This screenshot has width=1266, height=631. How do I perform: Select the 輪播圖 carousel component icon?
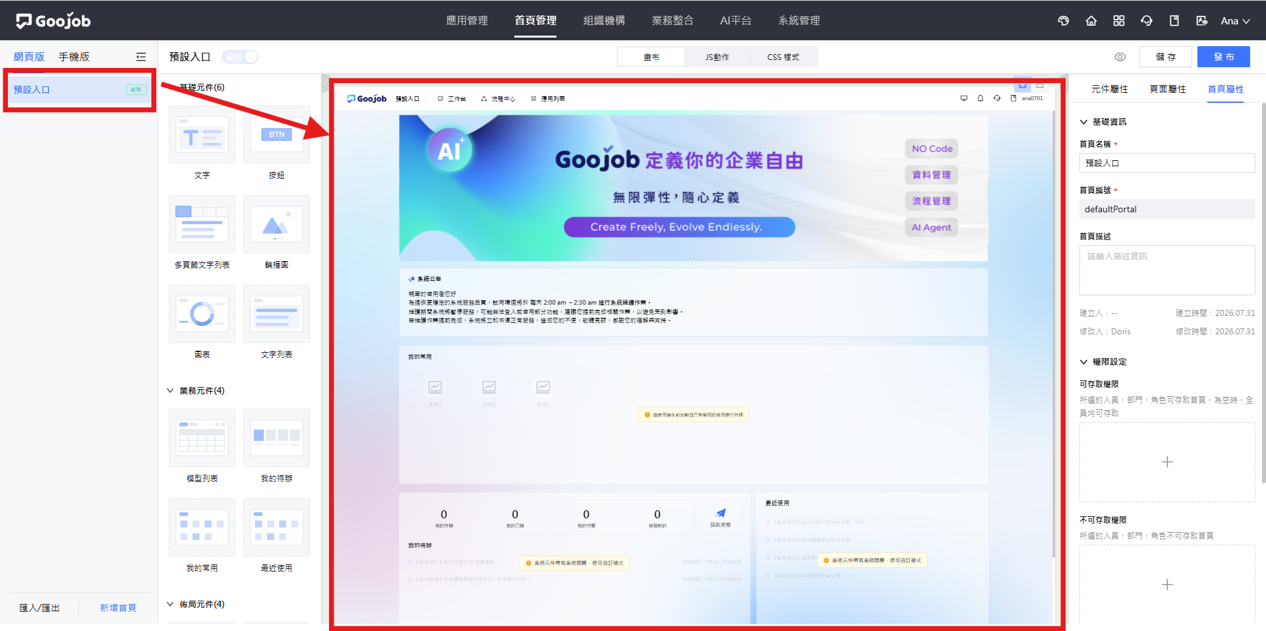tap(276, 224)
